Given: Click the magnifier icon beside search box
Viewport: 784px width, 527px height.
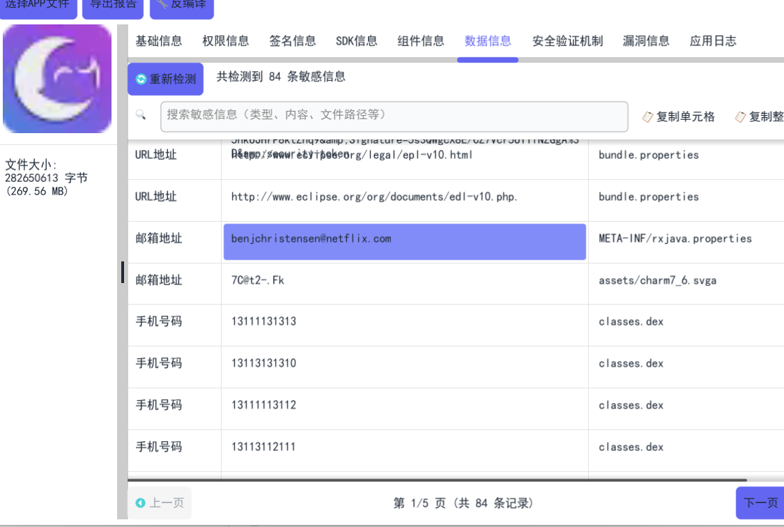Looking at the screenshot, I should [x=141, y=115].
